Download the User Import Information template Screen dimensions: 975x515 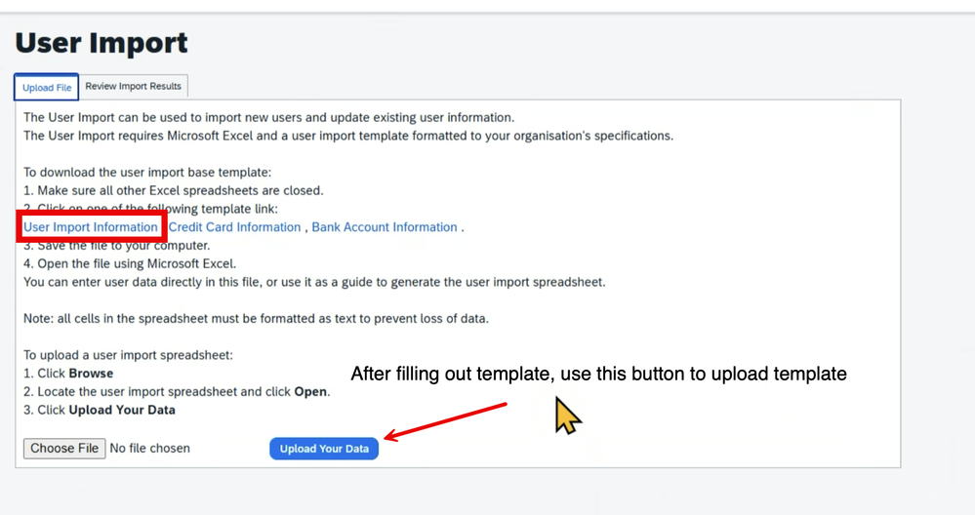(91, 227)
